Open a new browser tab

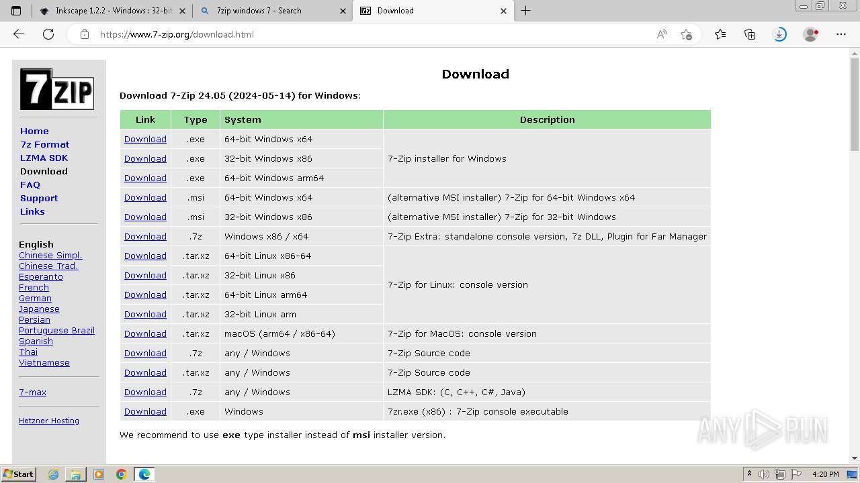525,11
